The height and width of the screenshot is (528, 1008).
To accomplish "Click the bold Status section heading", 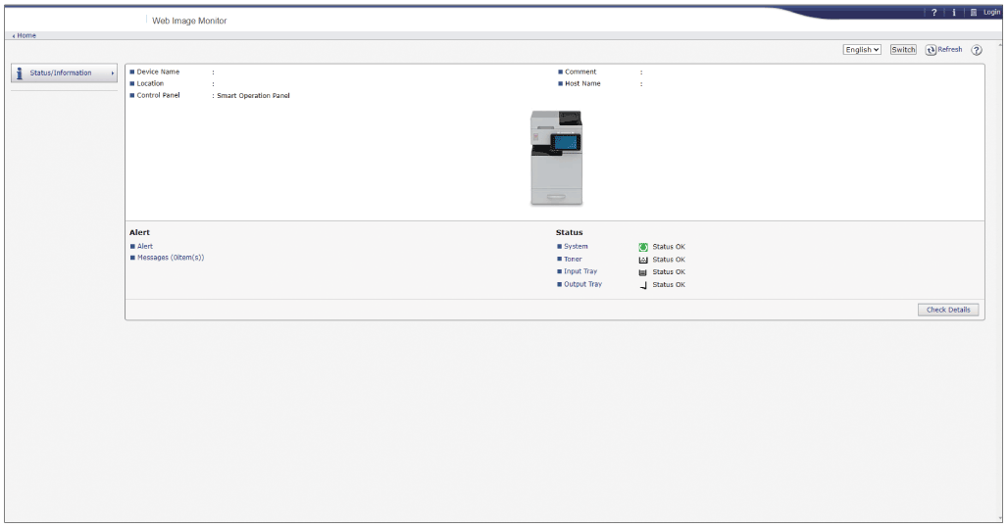I will click(569, 232).
